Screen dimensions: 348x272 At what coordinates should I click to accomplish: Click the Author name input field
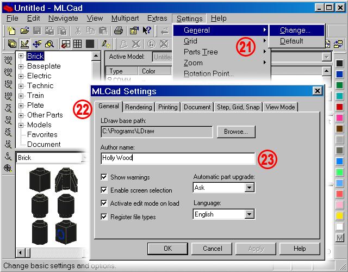click(x=178, y=158)
